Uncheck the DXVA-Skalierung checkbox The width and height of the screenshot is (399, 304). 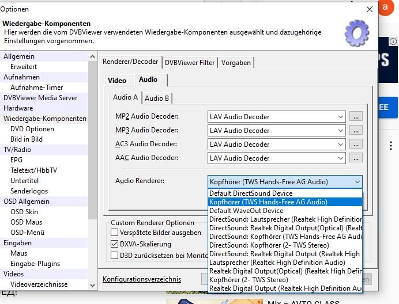pyautogui.click(x=115, y=244)
